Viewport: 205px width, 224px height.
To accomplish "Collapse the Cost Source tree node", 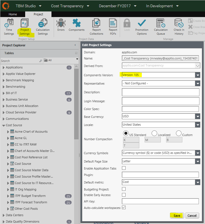I will coord(4,125).
